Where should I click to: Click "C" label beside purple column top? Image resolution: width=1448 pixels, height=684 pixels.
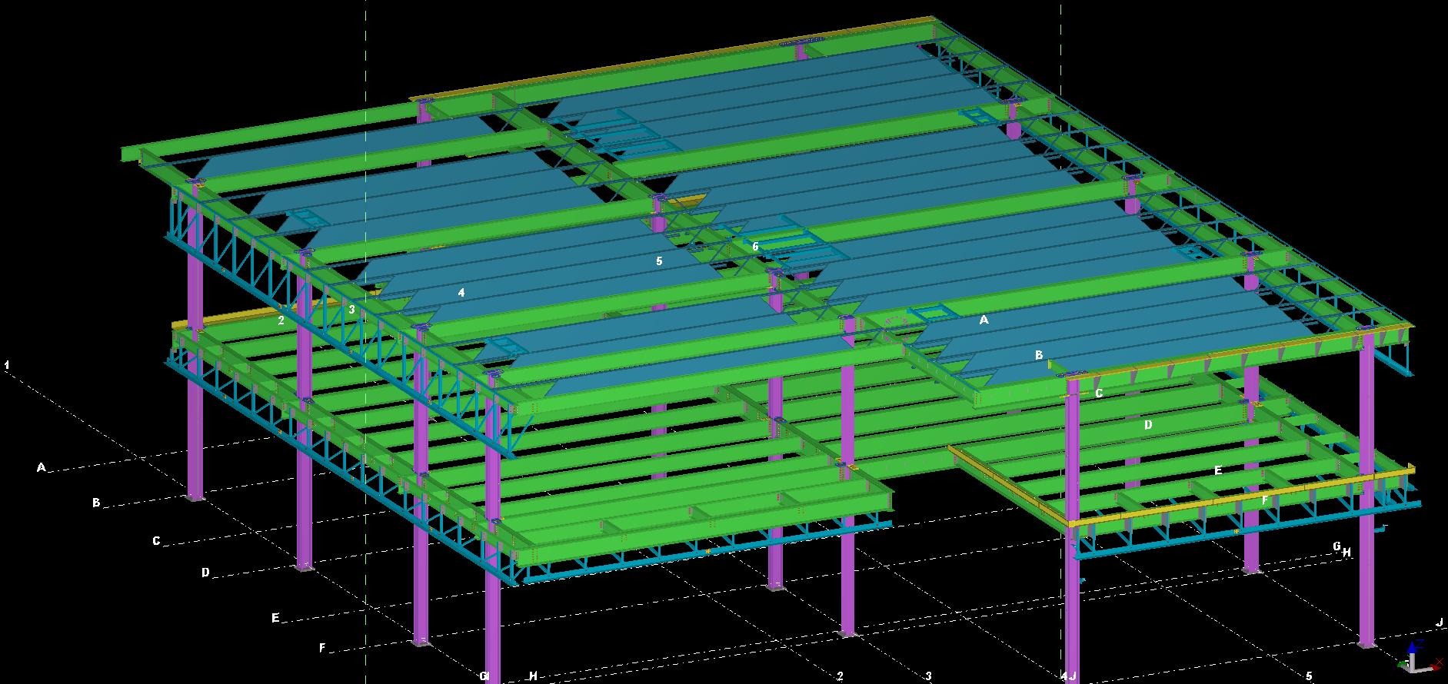(1099, 393)
